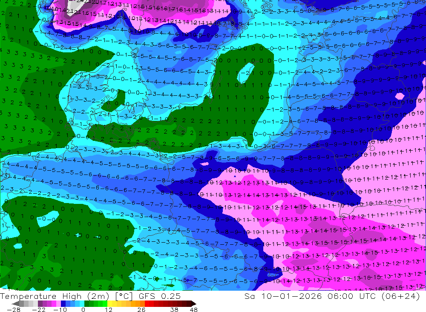This screenshot has width=426, height=312.
Task: Click the '[°C]' unit label
Action: (x=124, y=296)
